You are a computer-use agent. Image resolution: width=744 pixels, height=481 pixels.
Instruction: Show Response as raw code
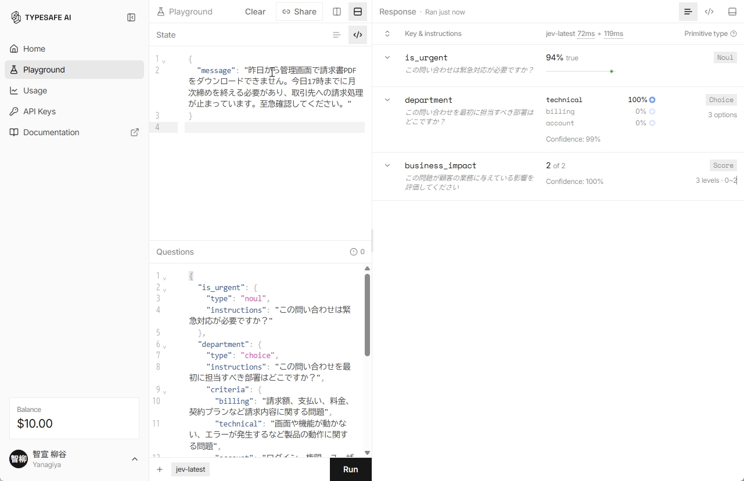click(709, 12)
